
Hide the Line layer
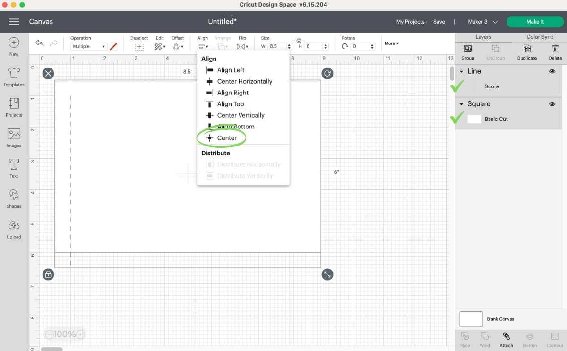coord(552,71)
